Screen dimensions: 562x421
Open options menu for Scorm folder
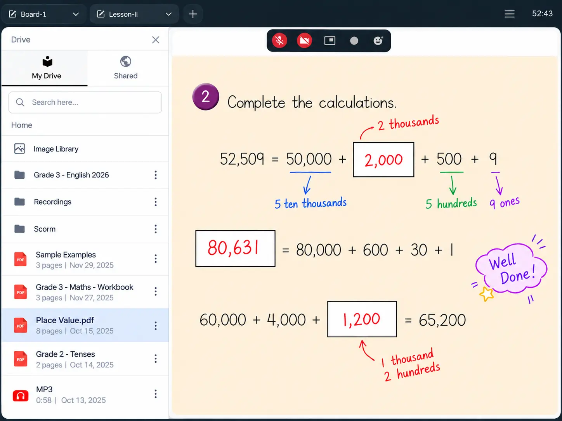point(156,229)
